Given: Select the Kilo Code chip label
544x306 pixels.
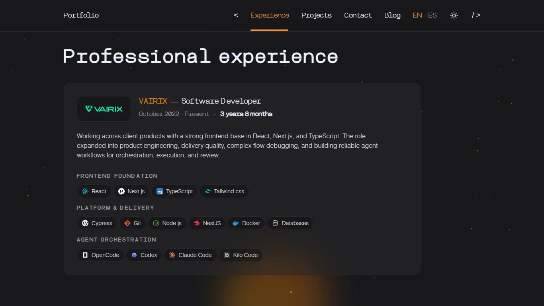Looking at the screenshot, I should (246, 255).
